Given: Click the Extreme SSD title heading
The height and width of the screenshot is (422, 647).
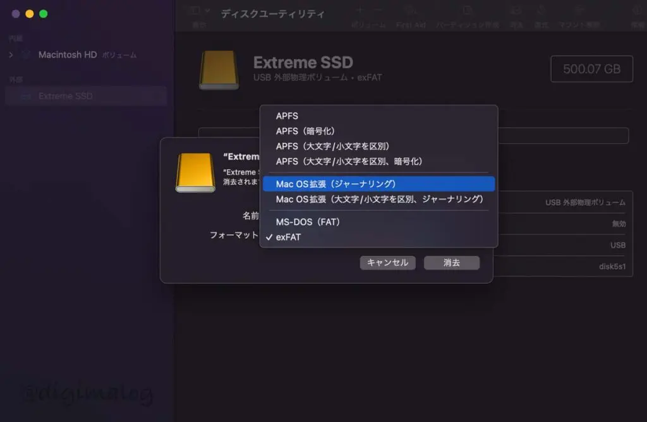Looking at the screenshot, I should coord(303,63).
